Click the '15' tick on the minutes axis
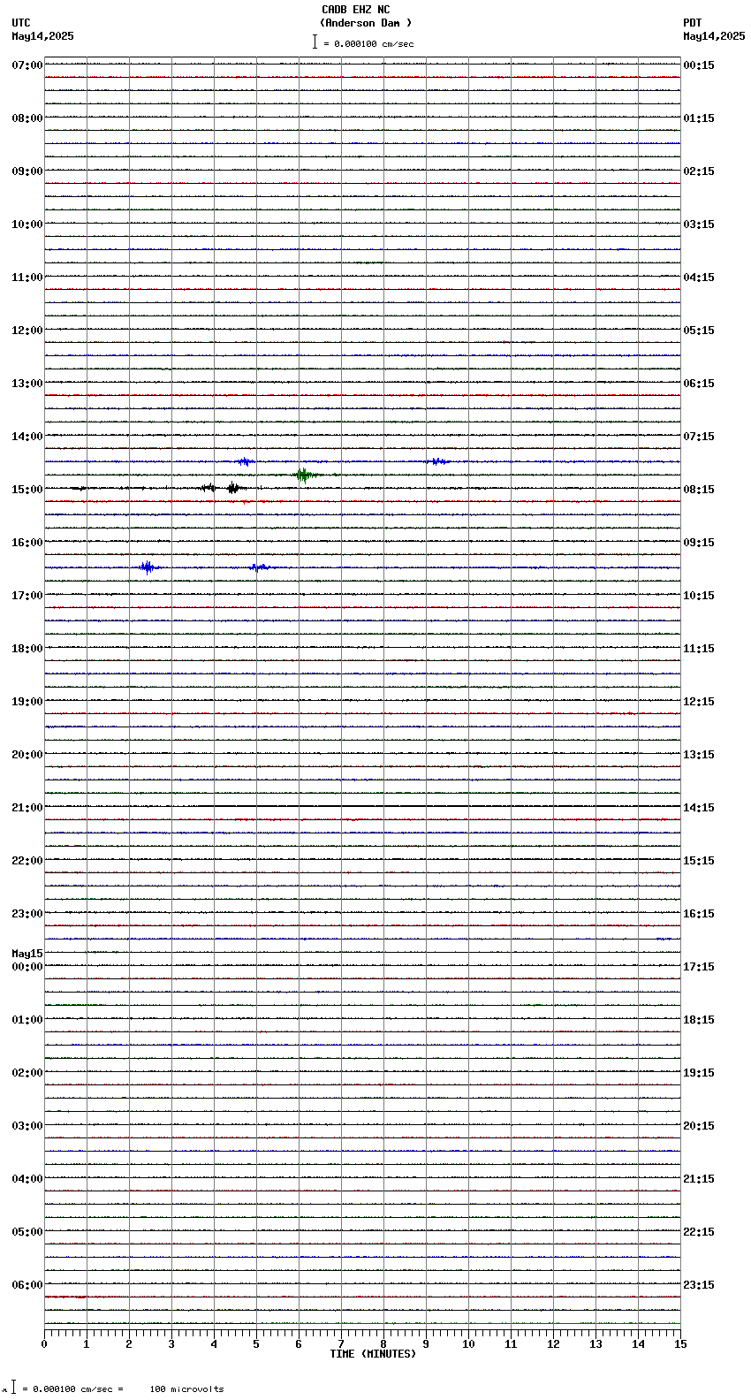The image size is (751, 1400). (x=680, y=1344)
